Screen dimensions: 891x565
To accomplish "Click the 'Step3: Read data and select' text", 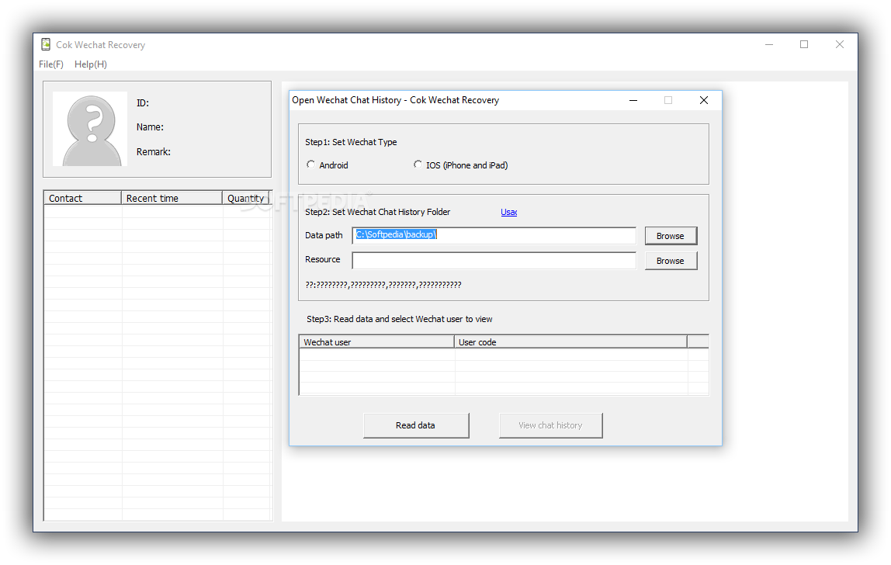I will [x=359, y=319].
